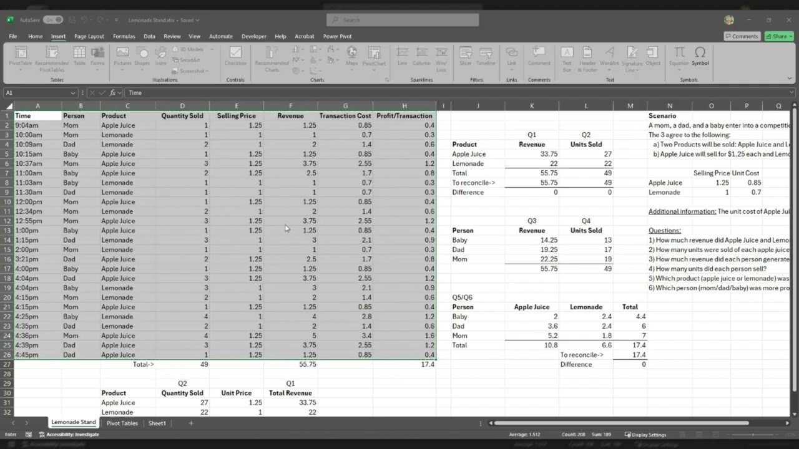Open Display Settings in status bar

(645, 435)
